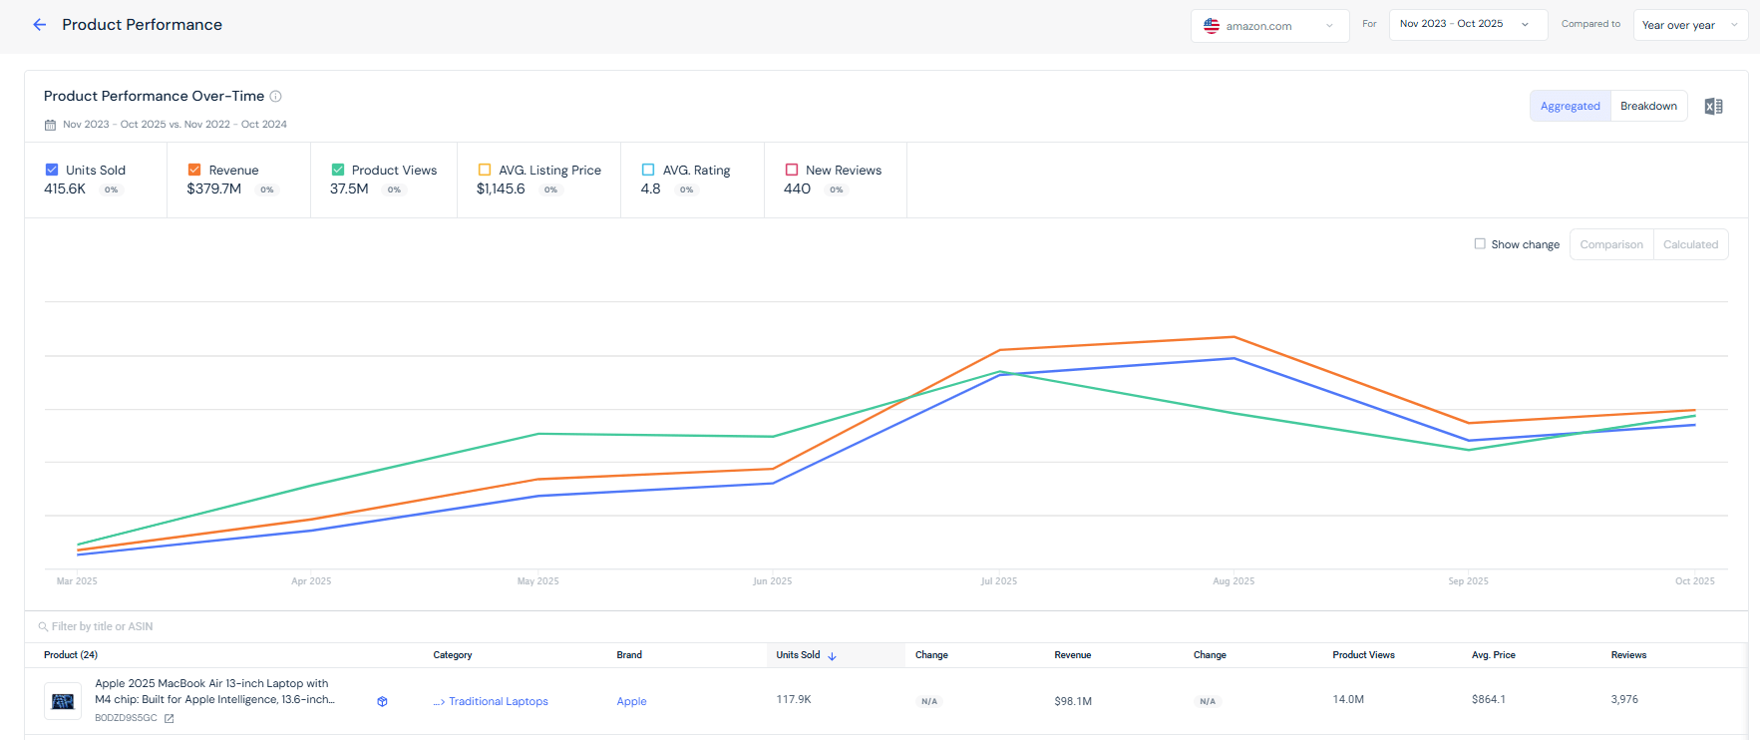Click the Jul 2025 axis label
Image resolution: width=1760 pixels, height=740 pixels.
tap(999, 581)
